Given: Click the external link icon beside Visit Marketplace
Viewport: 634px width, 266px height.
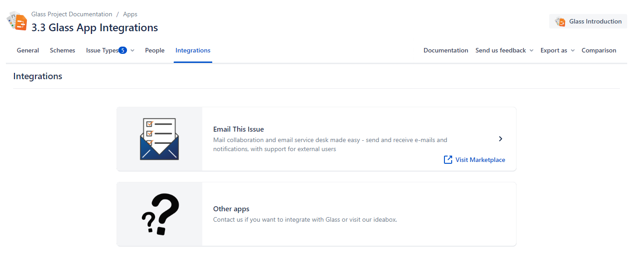Looking at the screenshot, I should [448, 160].
